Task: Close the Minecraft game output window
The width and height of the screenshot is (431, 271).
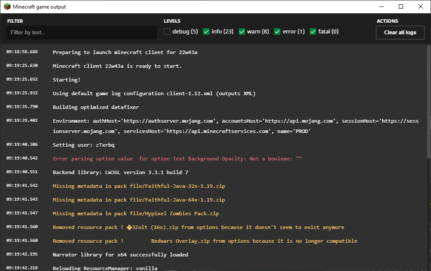Action: click(421, 7)
